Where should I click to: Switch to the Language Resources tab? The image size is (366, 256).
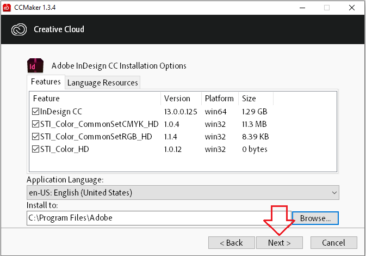pos(102,82)
